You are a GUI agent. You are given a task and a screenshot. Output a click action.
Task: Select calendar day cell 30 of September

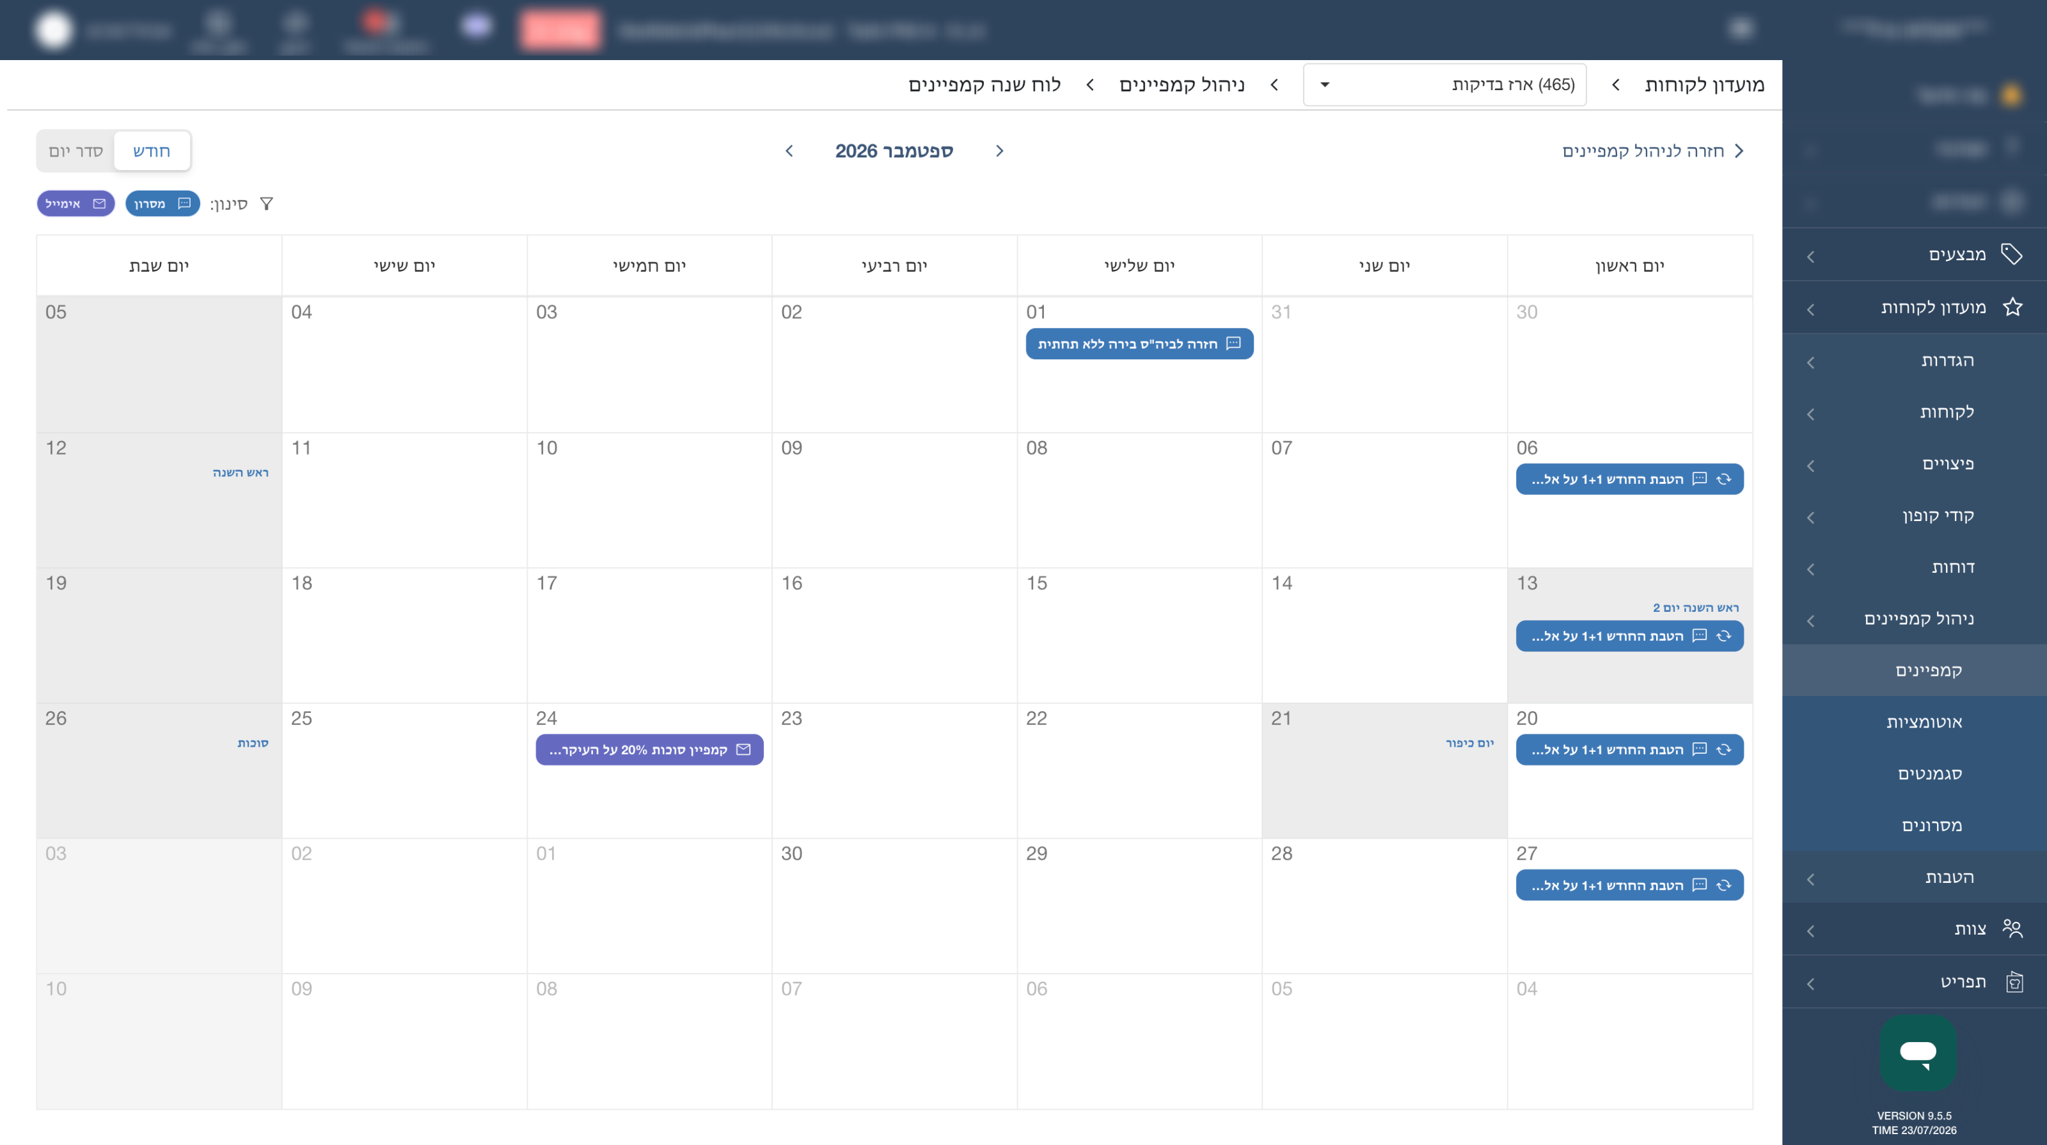click(x=895, y=906)
